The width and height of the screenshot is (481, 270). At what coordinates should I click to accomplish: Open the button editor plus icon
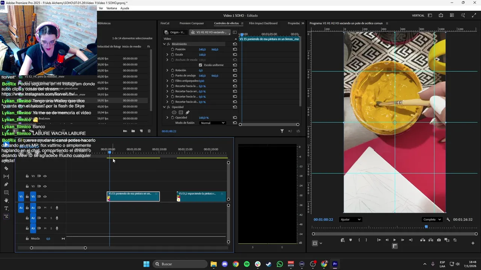pyautogui.click(x=473, y=243)
